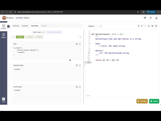Click the panel splitter handle between panes

85,63
